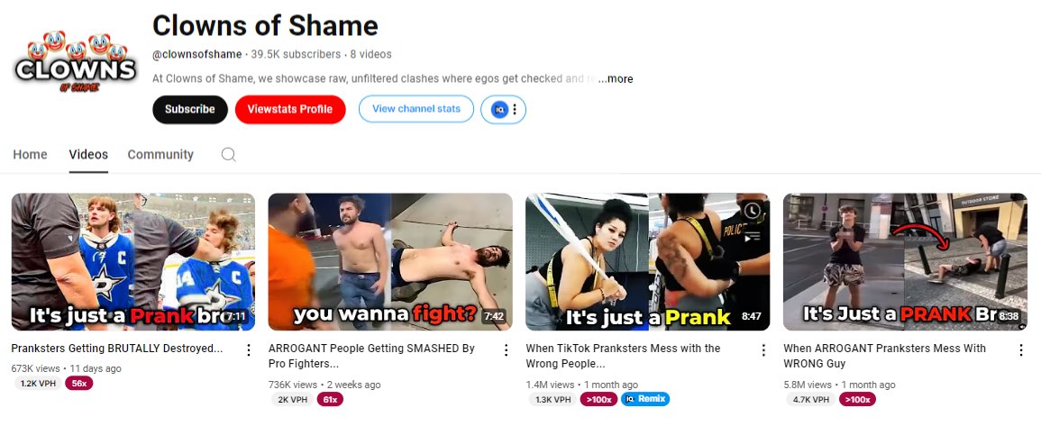1041x426 pixels.
Task: Expand channel description with ...more
Action: click(616, 79)
